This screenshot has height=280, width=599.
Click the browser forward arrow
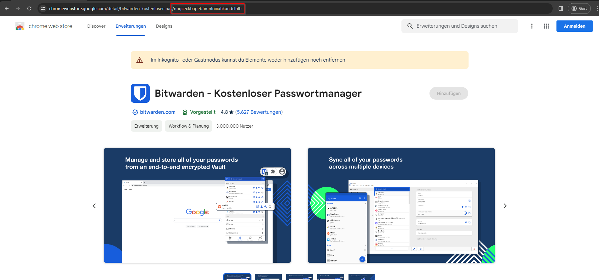(18, 8)
